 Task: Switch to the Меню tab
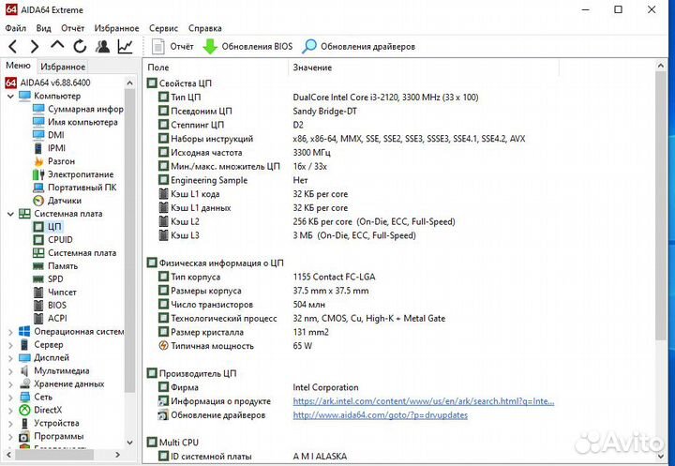pos(18,66)
